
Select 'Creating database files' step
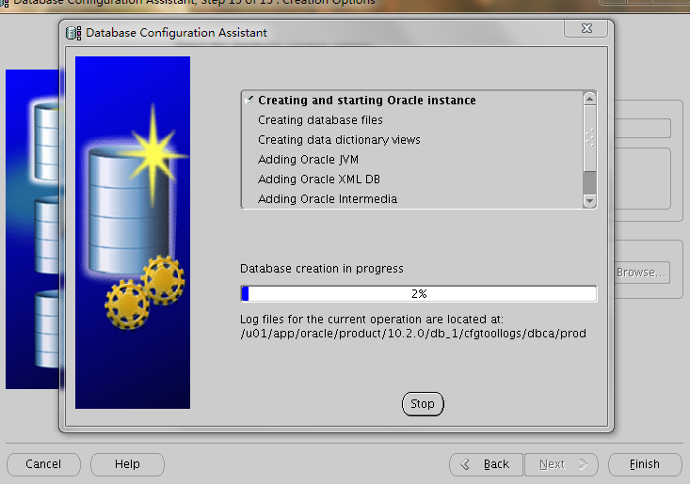click(x=320, y=120)
